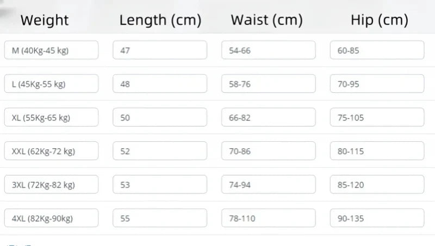This screenshot has width=435, height=246.
Task: Select the waist field containing 78-110
Action: [269, 218]
